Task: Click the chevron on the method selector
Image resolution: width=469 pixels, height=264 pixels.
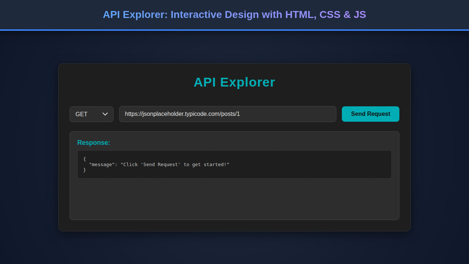Action: tap(104, 114)
